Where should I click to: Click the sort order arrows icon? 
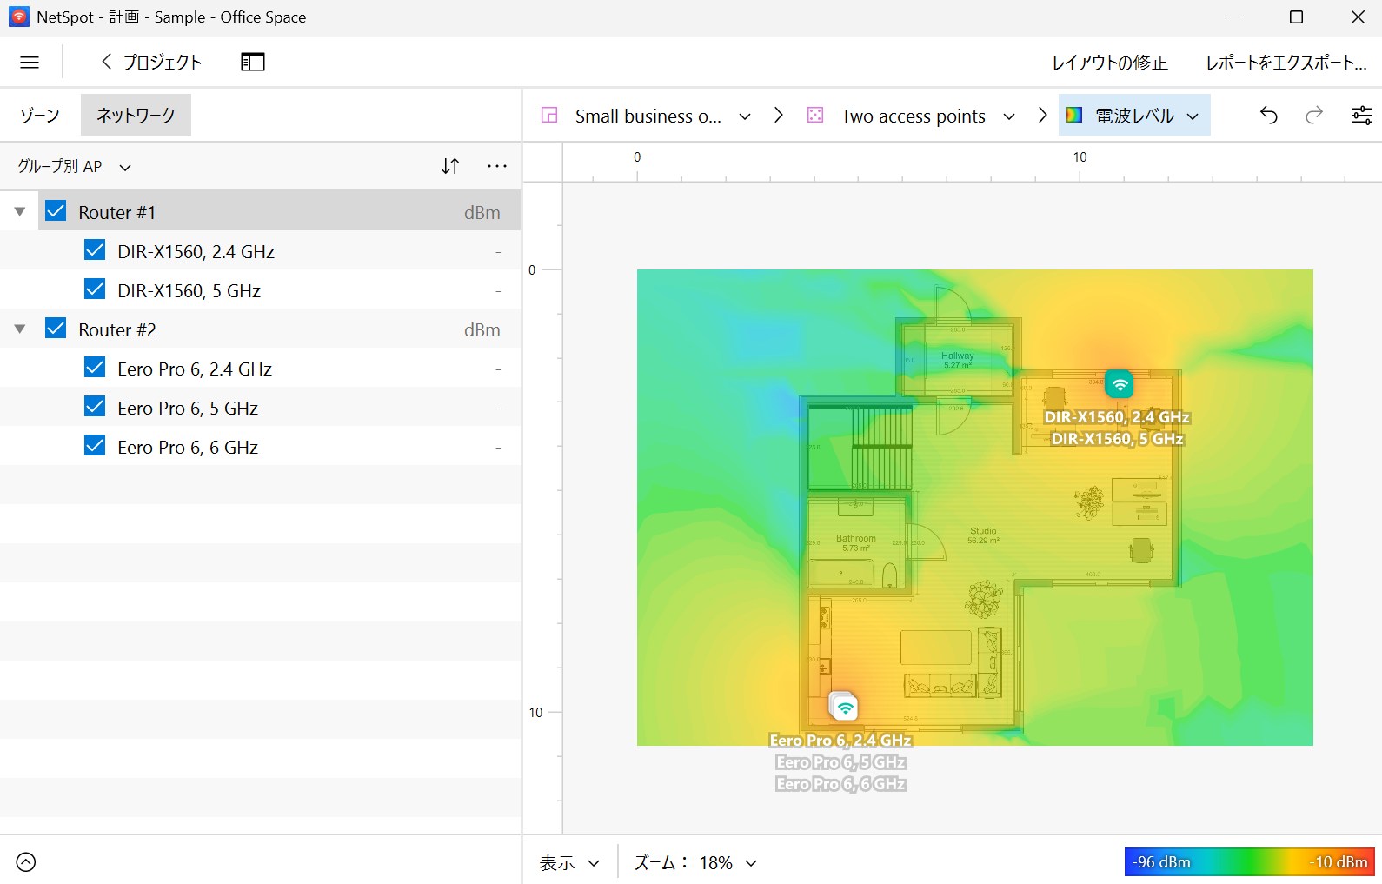click(x=450, y=166)
